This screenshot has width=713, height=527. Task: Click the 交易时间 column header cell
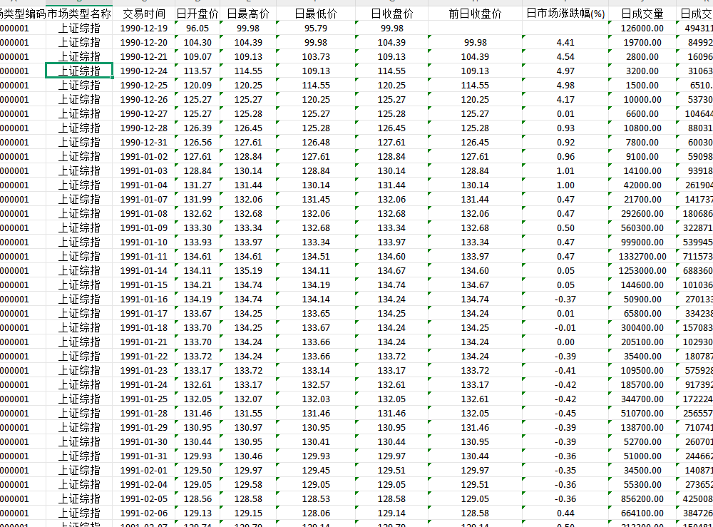pyautogui.click(x=143, y=14)
